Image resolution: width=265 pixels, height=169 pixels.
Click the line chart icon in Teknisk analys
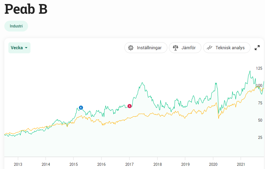210,48
